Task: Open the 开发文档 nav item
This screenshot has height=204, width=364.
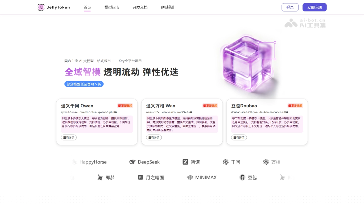Action: pyautogui.click(x=140, y=7)
